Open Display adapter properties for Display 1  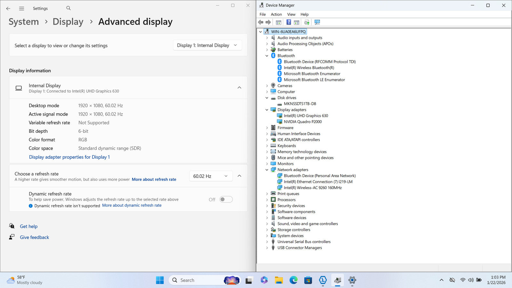click(x=69, y=157)
